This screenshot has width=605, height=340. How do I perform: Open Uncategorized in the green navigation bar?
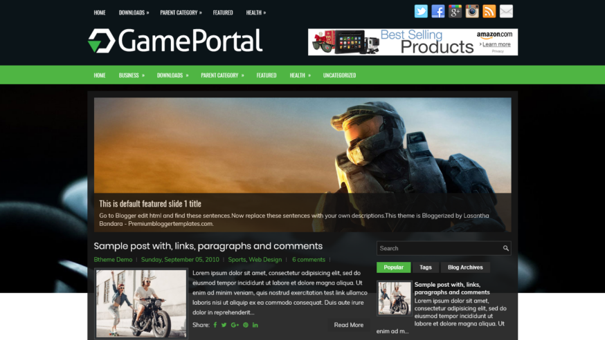point(340,75)
